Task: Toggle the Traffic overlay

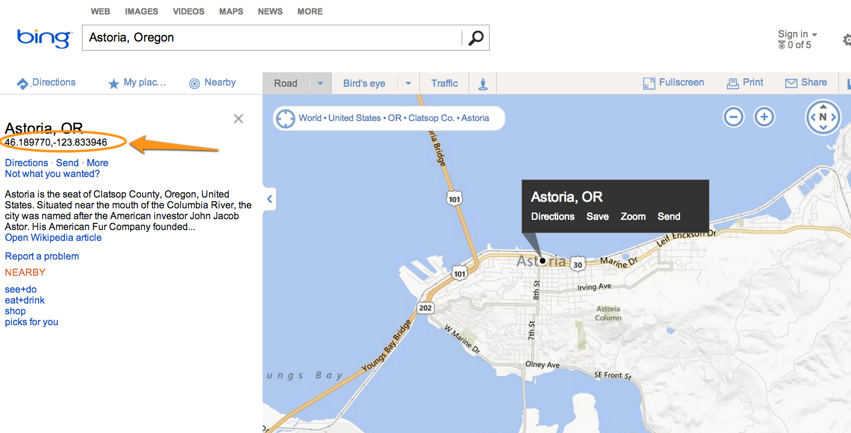Action: 444,84
